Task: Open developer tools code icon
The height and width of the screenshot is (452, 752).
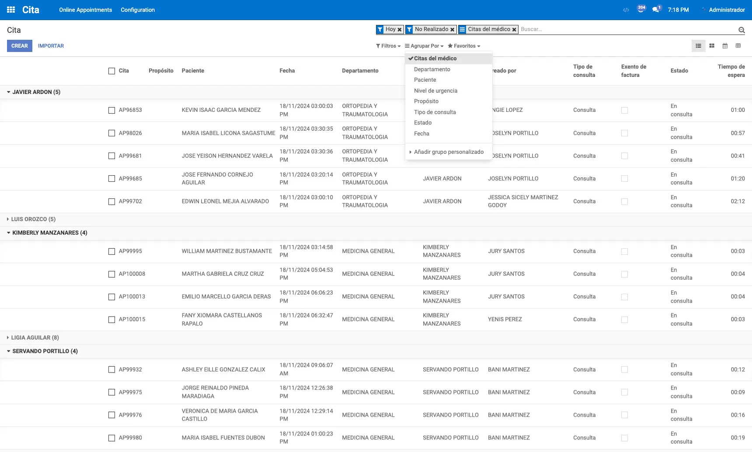Action: pos(626,10)
